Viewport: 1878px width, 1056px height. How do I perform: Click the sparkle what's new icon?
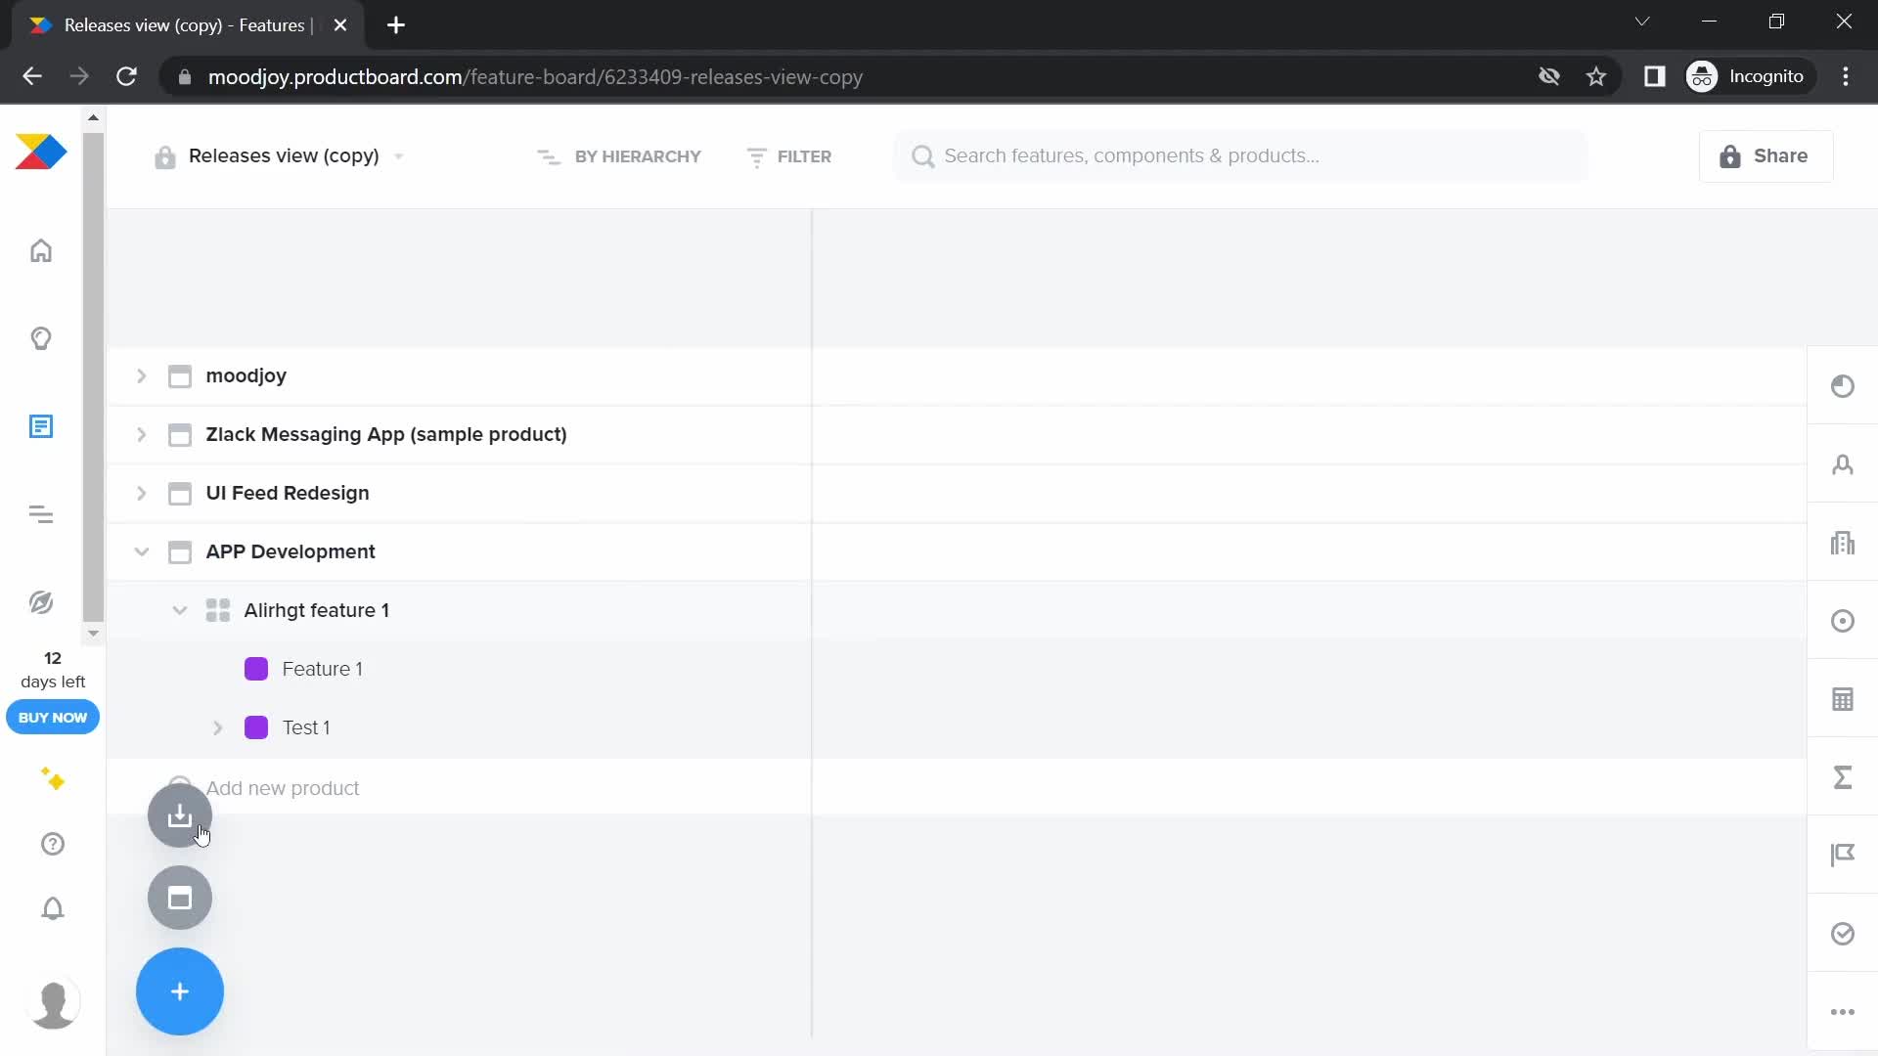tap(53, 779)
